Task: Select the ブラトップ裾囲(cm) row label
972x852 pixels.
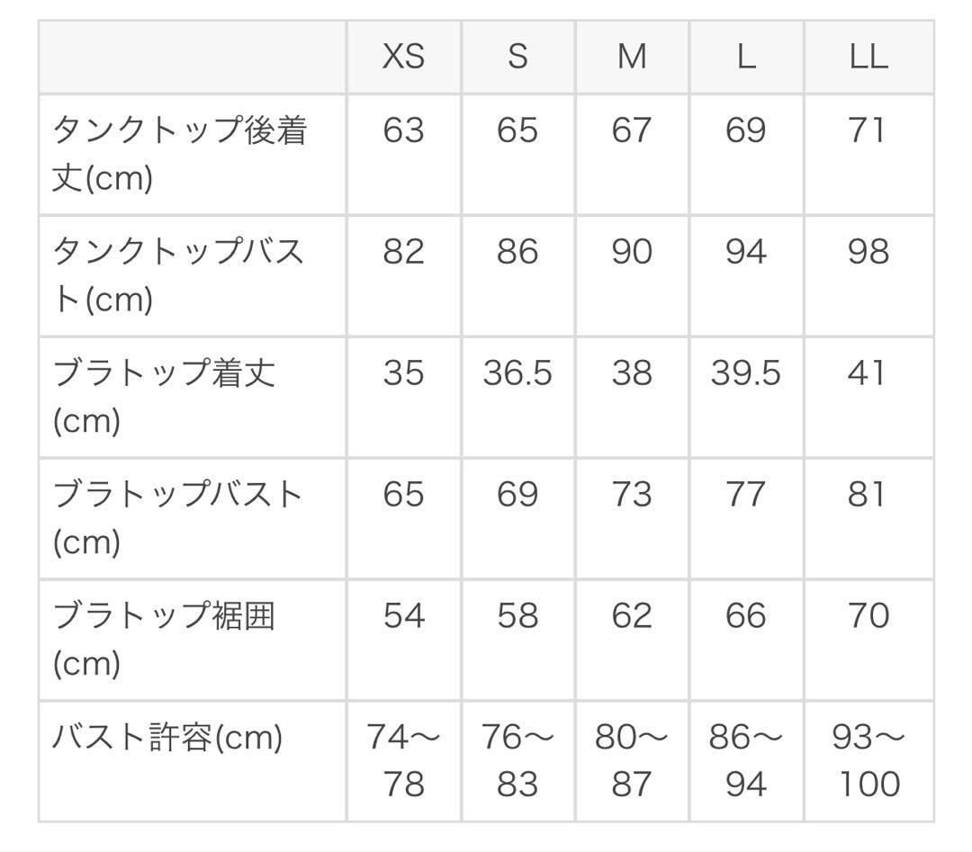Action: [x=165, y=639]
